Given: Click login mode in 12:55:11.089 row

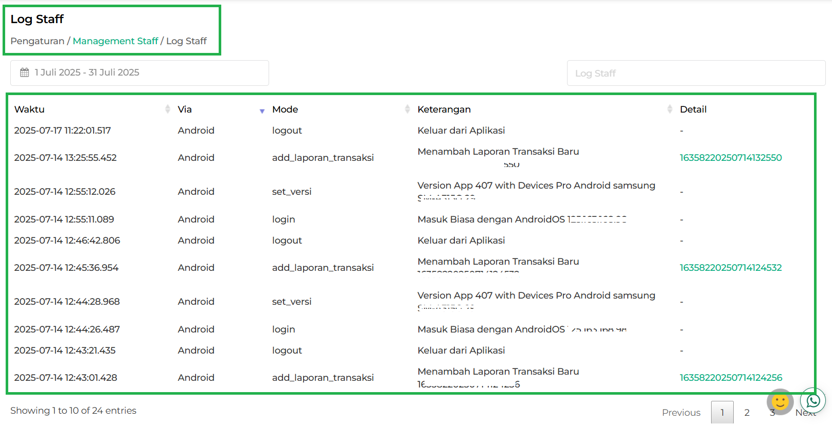Looking at the screenshot, I should (x=284, y=219).
